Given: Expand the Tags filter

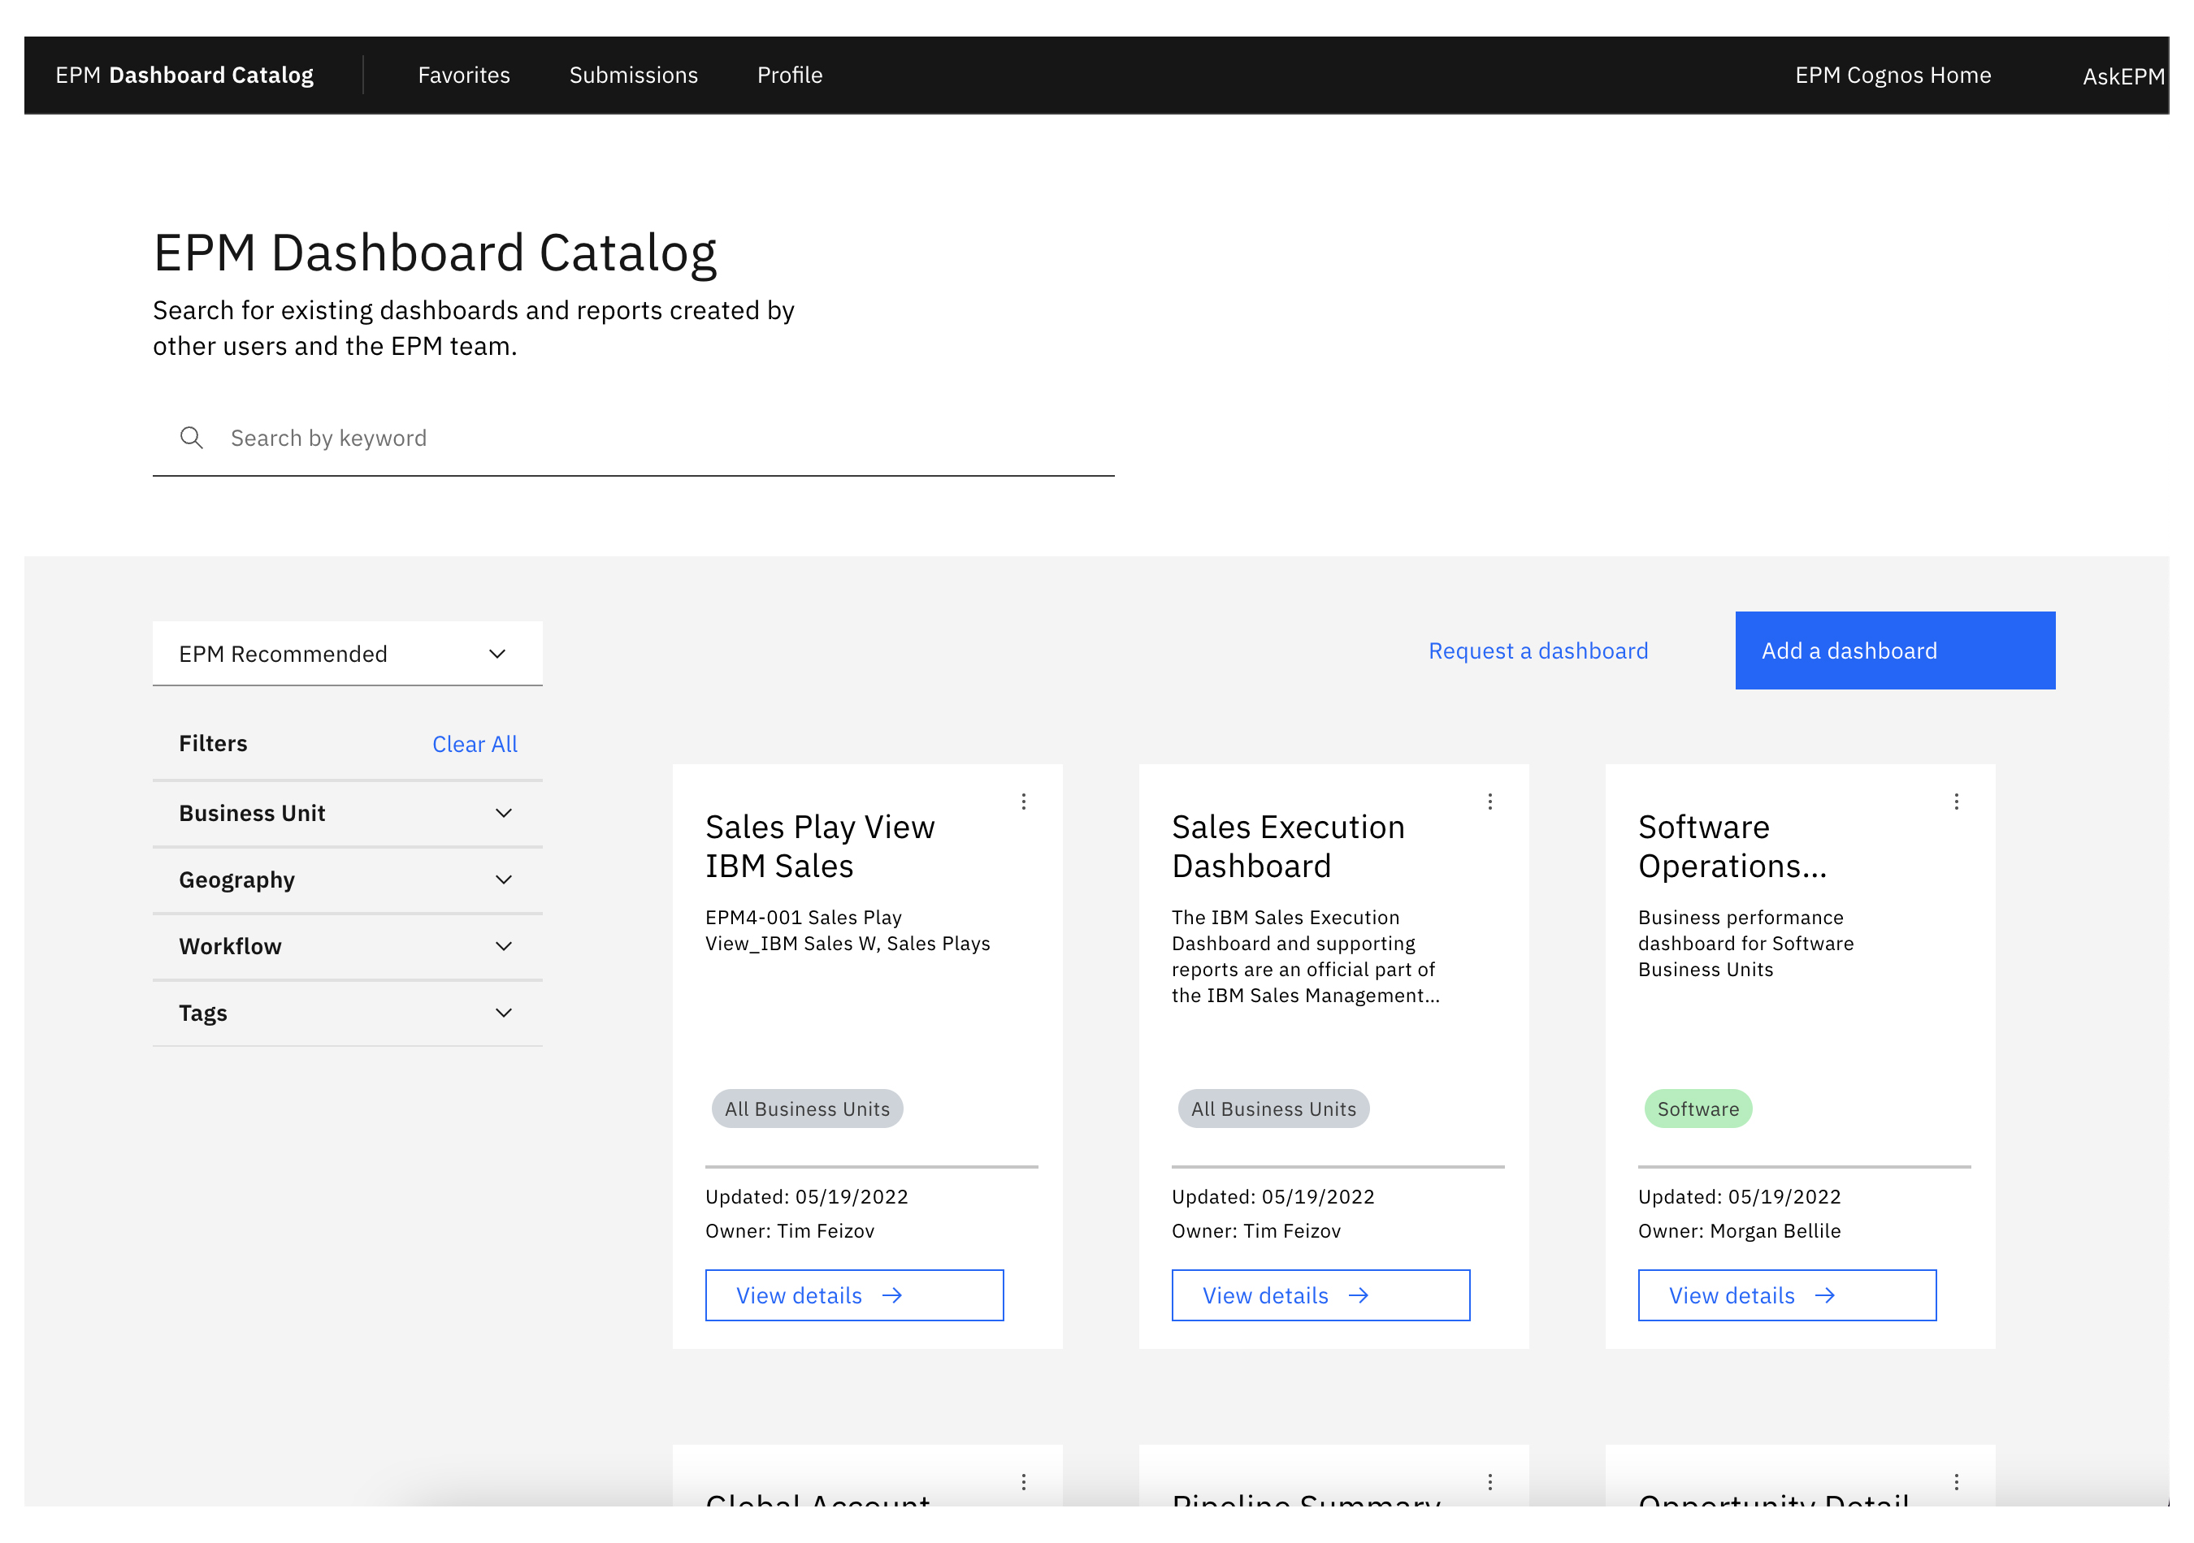Looking at the screenshot, I should [x=348, y=1012].
